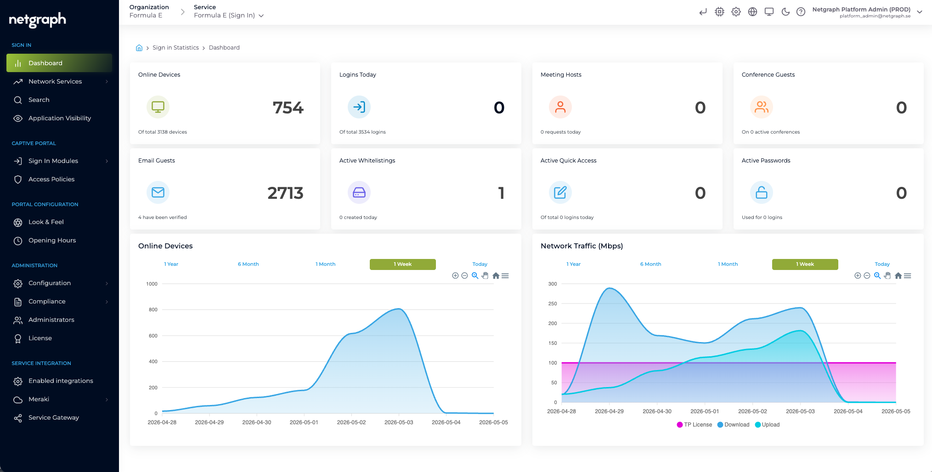Click the Conference Guests people icon

click(x=762, y=107)
